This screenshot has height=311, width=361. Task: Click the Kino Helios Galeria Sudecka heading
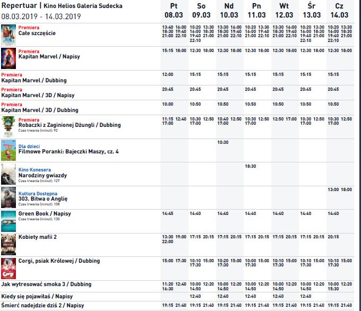click(83, 6)
